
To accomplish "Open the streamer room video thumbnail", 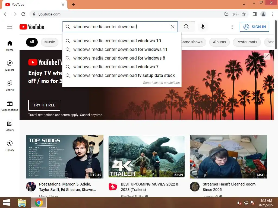I will tap(228, 157).
